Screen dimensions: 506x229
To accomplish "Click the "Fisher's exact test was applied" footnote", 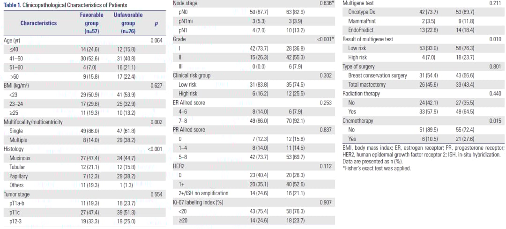I will (377, 168).
